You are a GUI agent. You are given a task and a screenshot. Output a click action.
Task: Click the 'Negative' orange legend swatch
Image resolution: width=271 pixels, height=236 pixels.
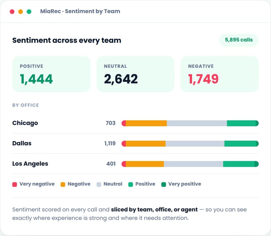point(63,184)
